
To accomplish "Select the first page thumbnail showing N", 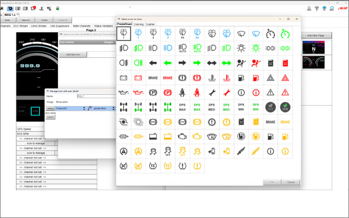I will [x=313, y=48].
